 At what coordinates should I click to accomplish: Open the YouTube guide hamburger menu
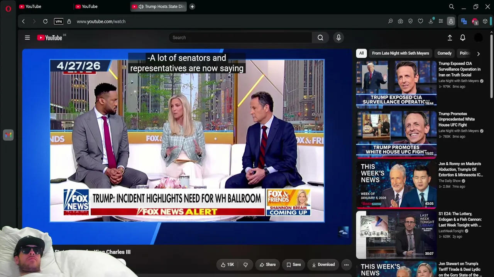click(27, 38)
